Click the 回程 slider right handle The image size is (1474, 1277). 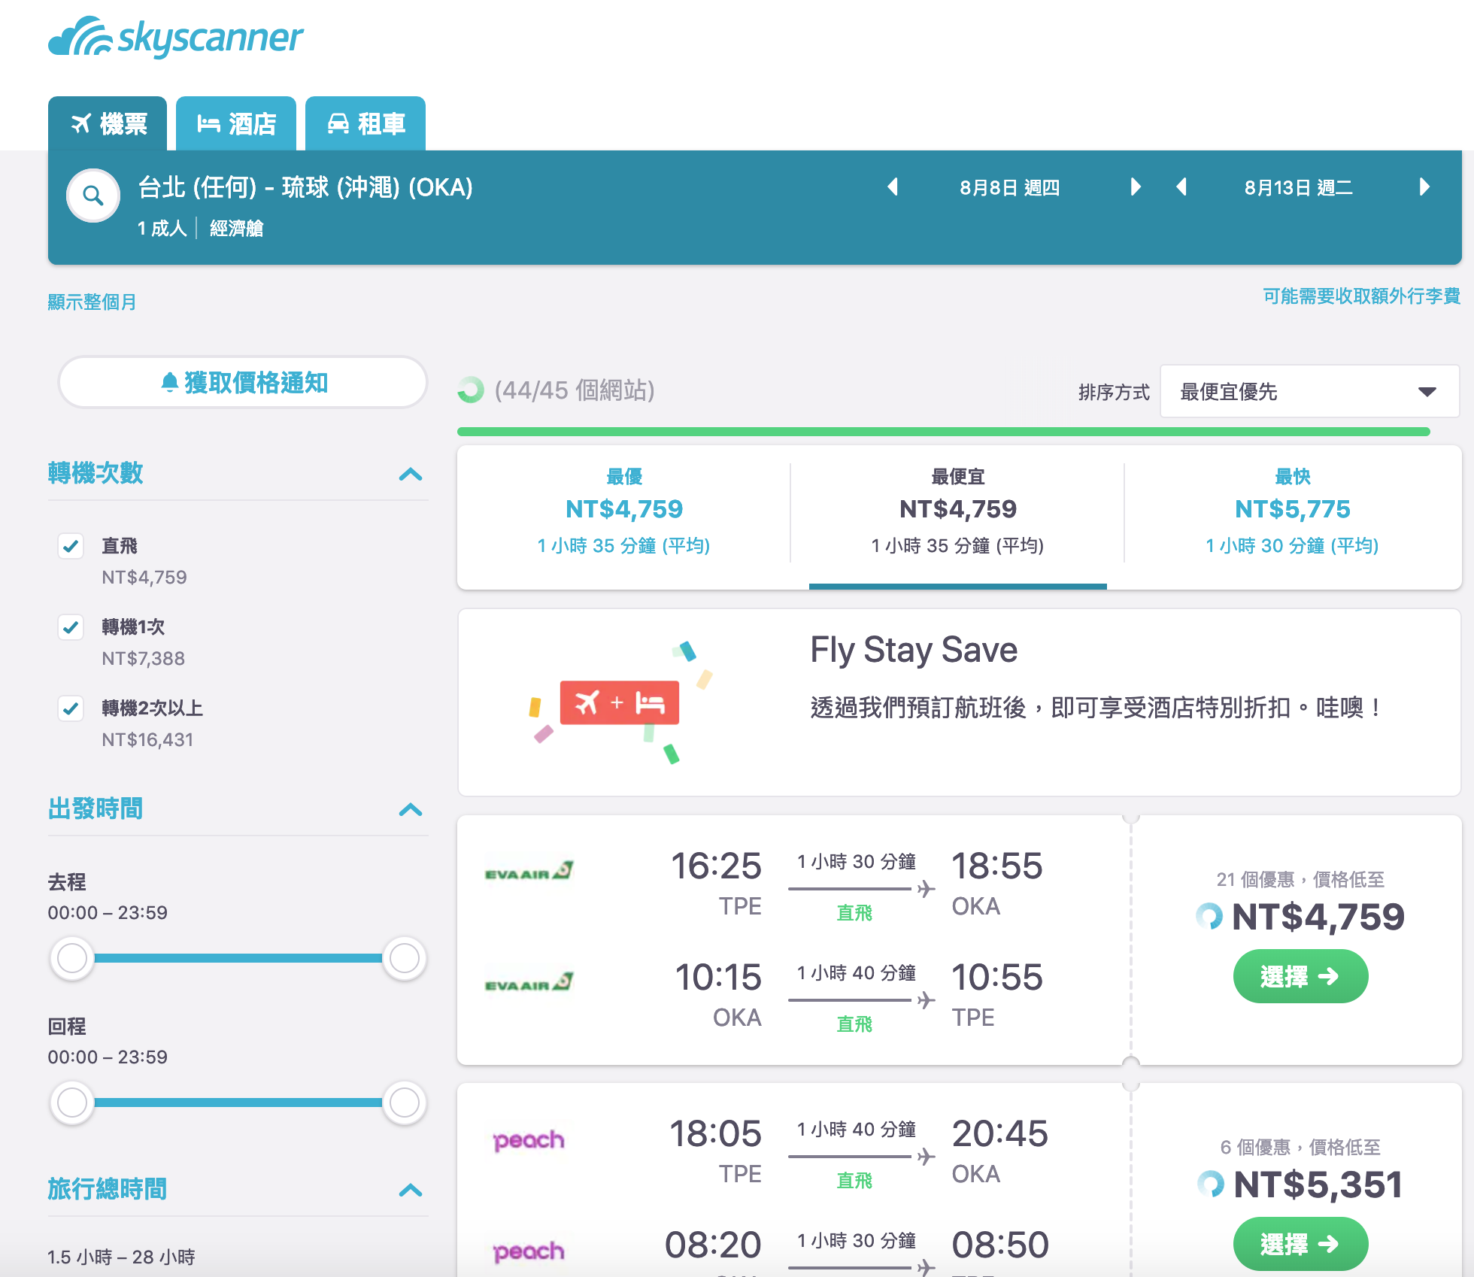405,1103
